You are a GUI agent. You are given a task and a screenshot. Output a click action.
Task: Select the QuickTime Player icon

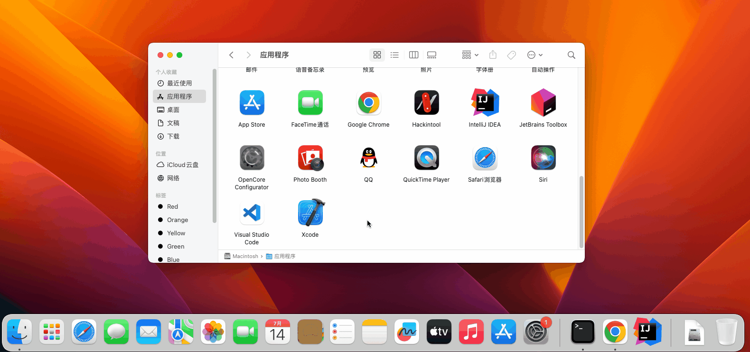point(426,158)
